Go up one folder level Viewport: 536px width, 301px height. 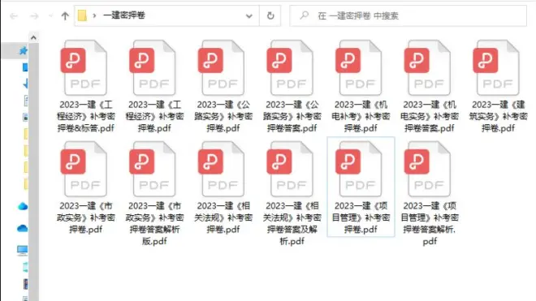point(65,15)
